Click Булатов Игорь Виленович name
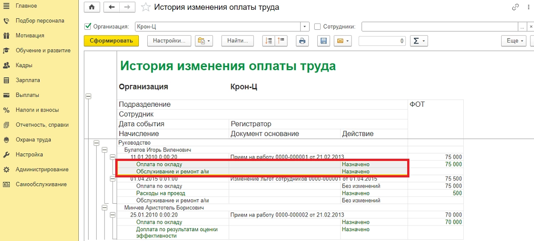This screenshot has height=241, width=534. pyautogui.click(x=158, y=150)
